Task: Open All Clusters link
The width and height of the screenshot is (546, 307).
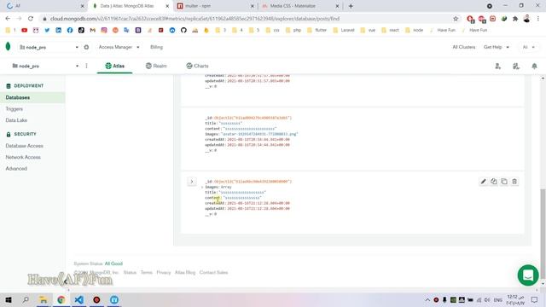Action: point(463,47)
